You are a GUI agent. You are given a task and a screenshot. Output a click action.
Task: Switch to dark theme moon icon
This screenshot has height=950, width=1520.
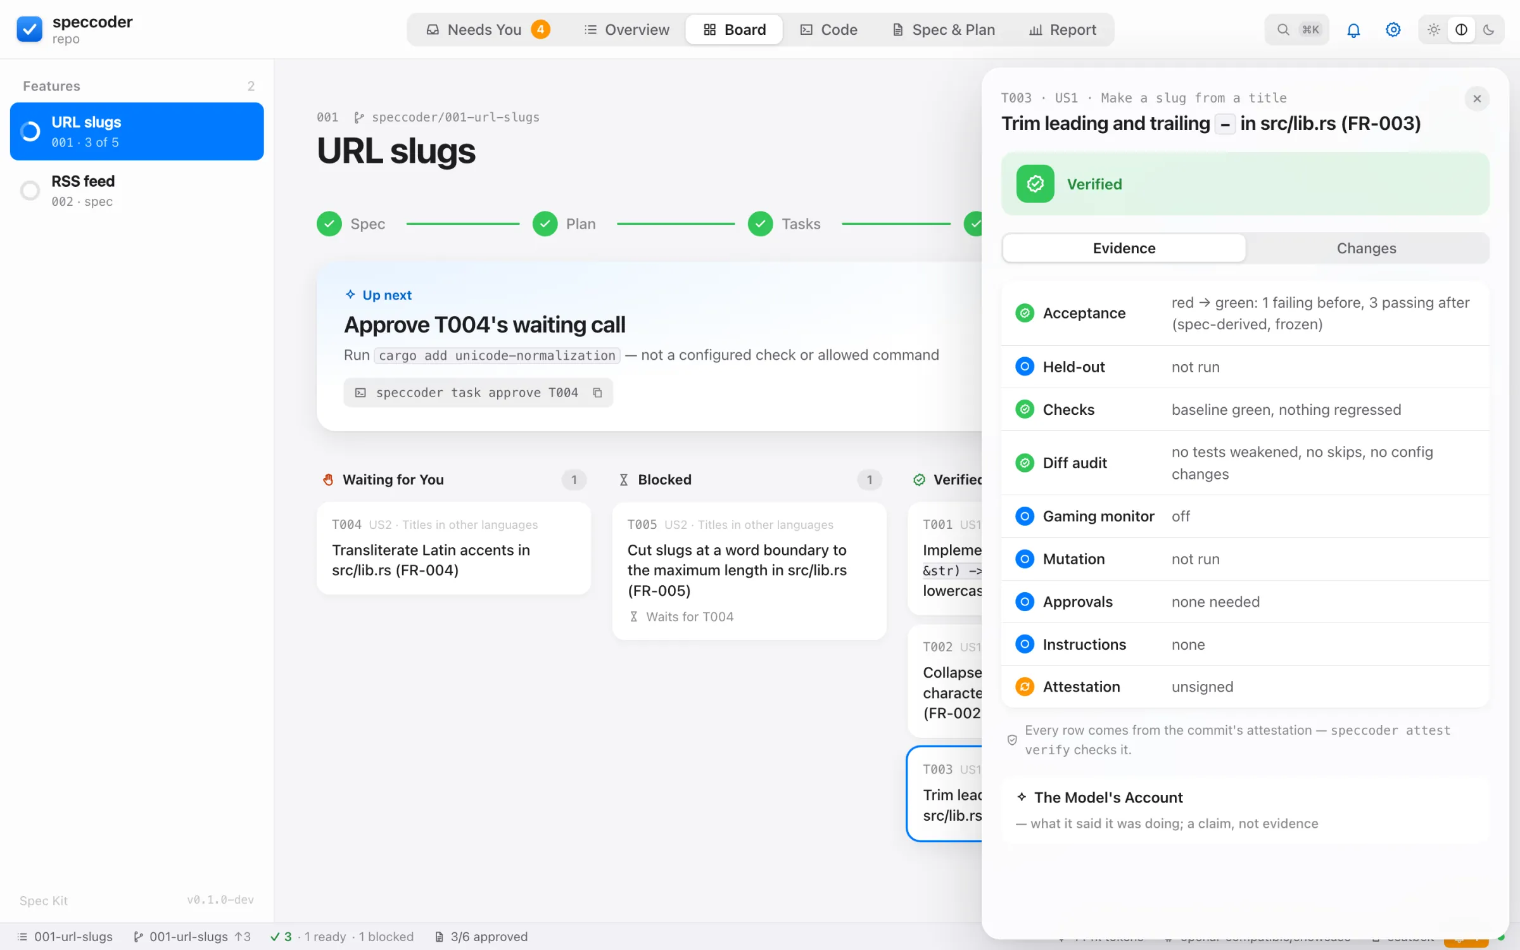pos(1489,30)
